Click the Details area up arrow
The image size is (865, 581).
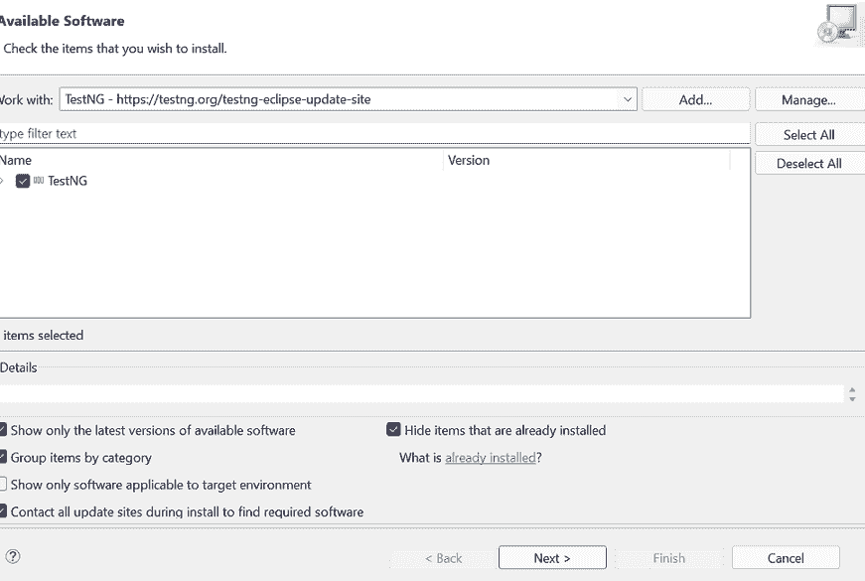(x=852, y=389)
